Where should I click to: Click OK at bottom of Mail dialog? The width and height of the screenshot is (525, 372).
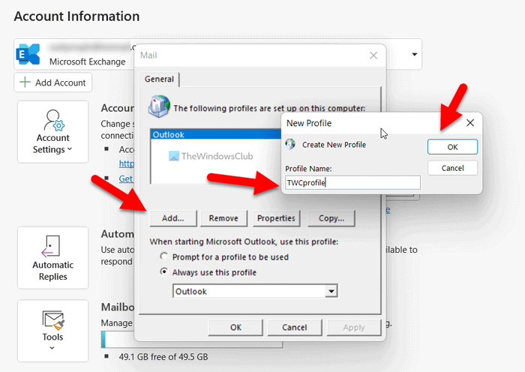pos(235,327)
